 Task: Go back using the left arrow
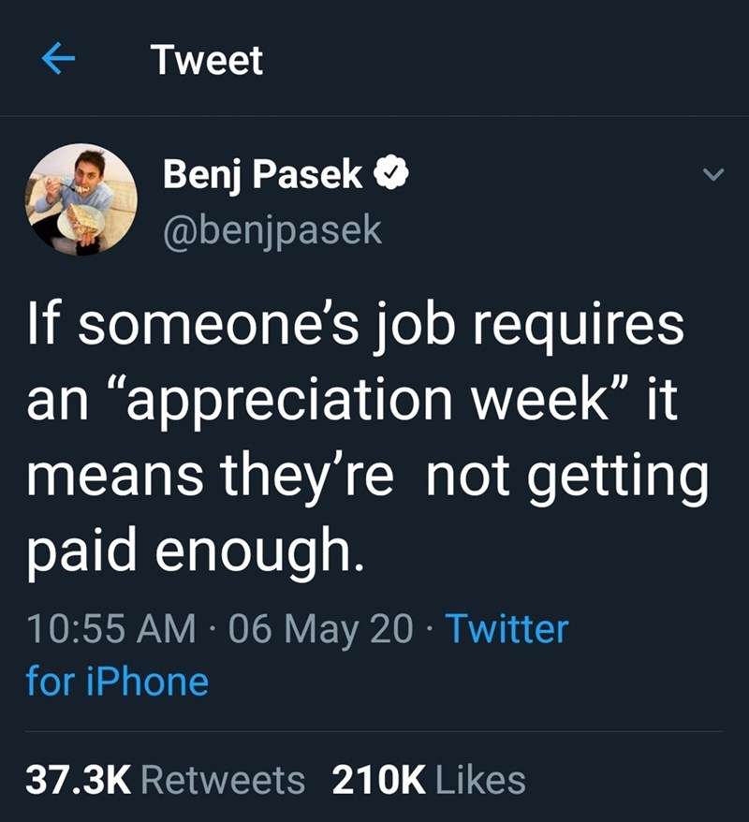click(60, 61)
